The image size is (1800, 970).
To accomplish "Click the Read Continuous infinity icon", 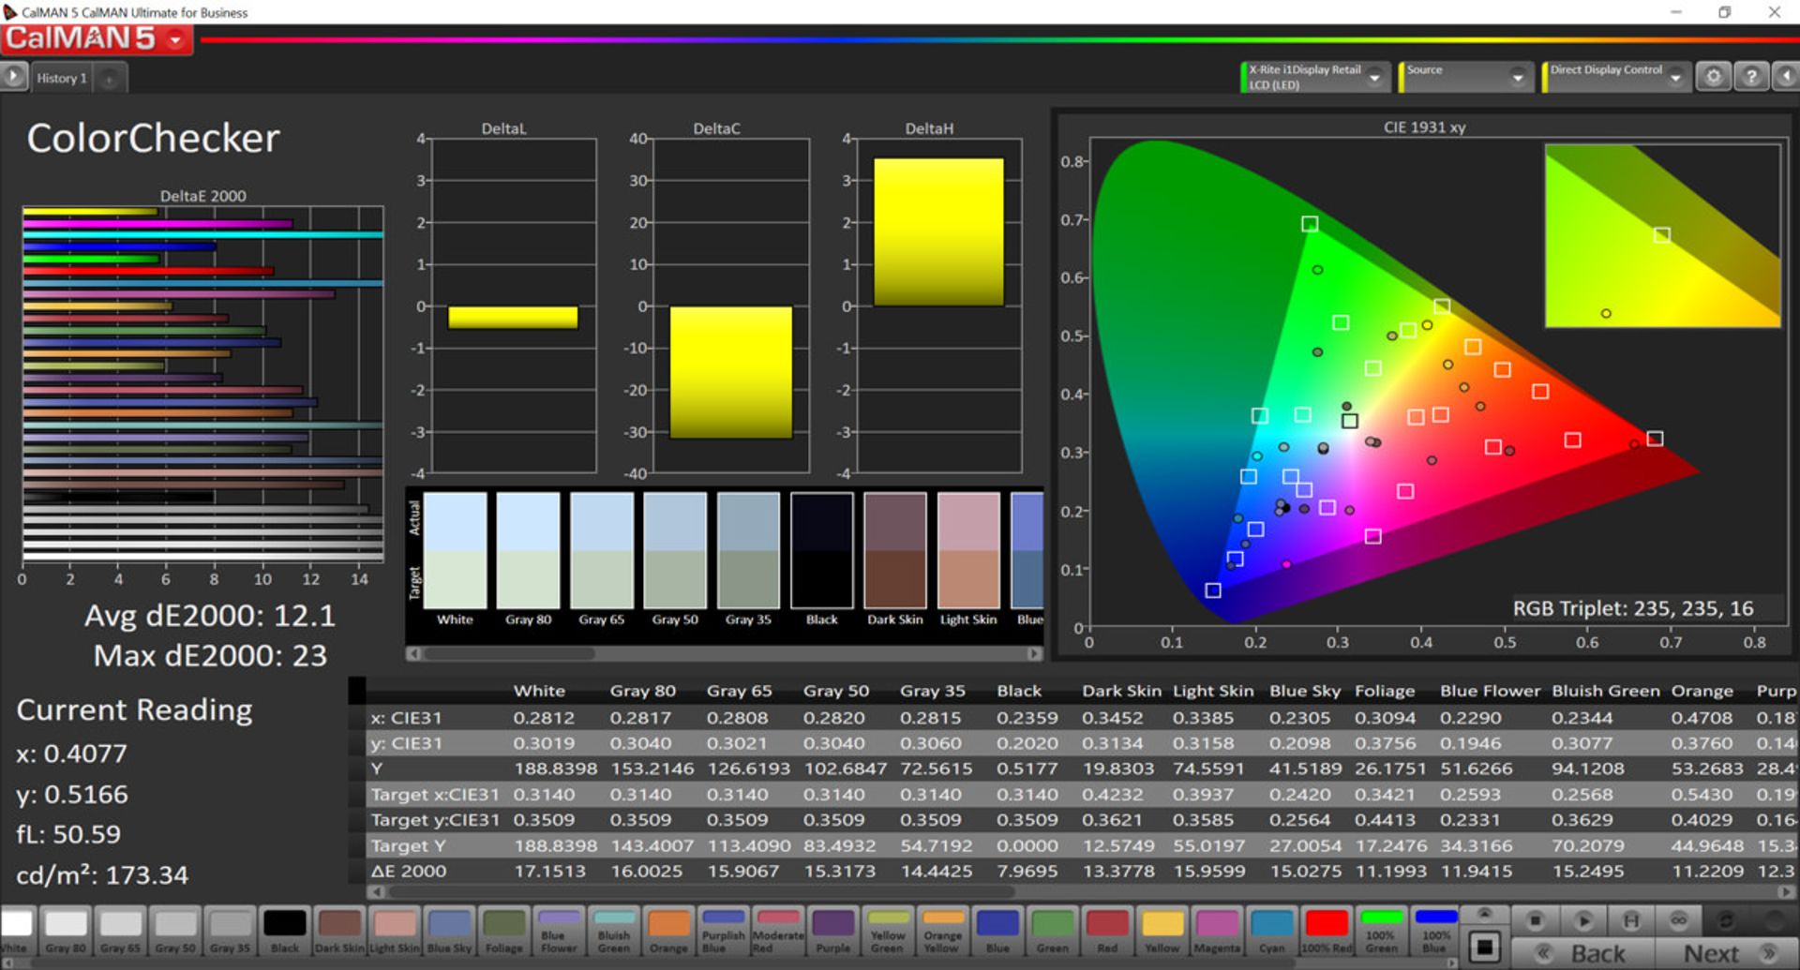I will (1678, 920).
